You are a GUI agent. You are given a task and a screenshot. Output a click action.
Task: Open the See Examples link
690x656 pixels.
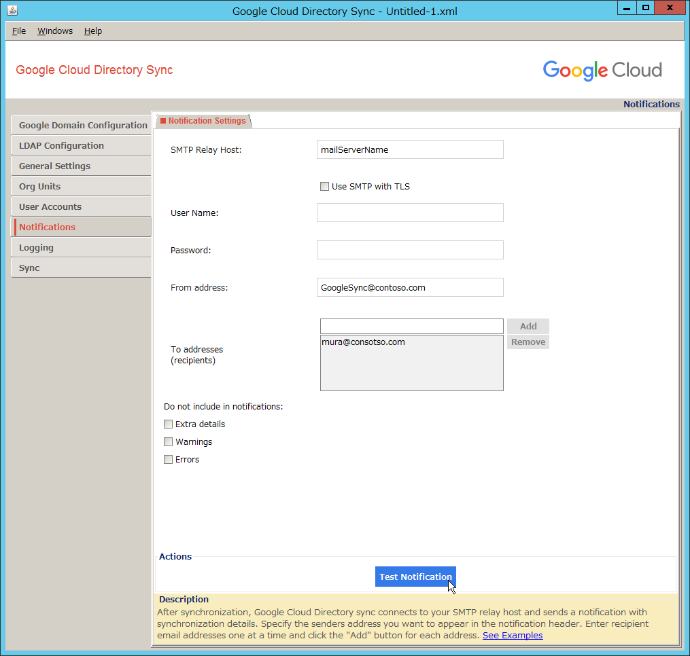tap(513, 636)
